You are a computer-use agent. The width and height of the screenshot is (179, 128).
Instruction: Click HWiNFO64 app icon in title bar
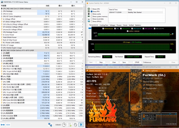click(x=2, y=2)
